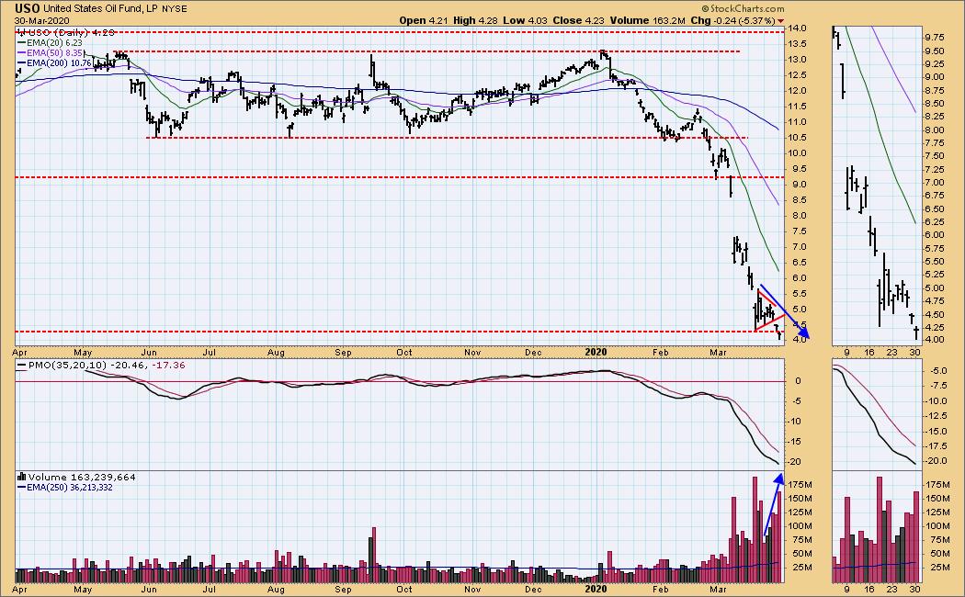Click the 13.5 price axis label

pyautogui.click(x=799, y=44)
